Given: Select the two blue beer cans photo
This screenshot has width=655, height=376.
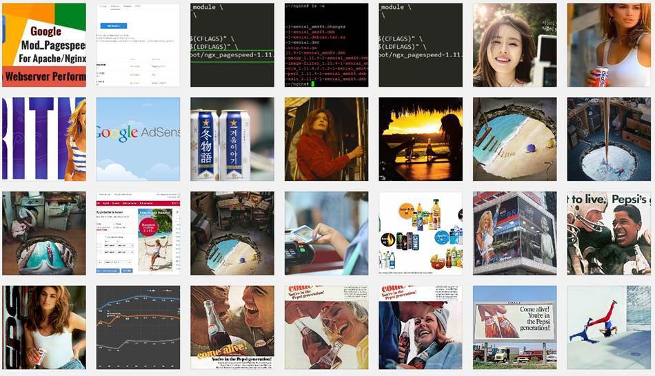Looking at the screenshot, I should pos(232,138).
